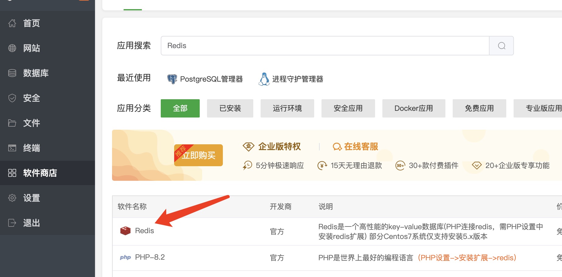562x277 pixels.
Task: Show the 安全应用 category
Action: tap(348, 108)
